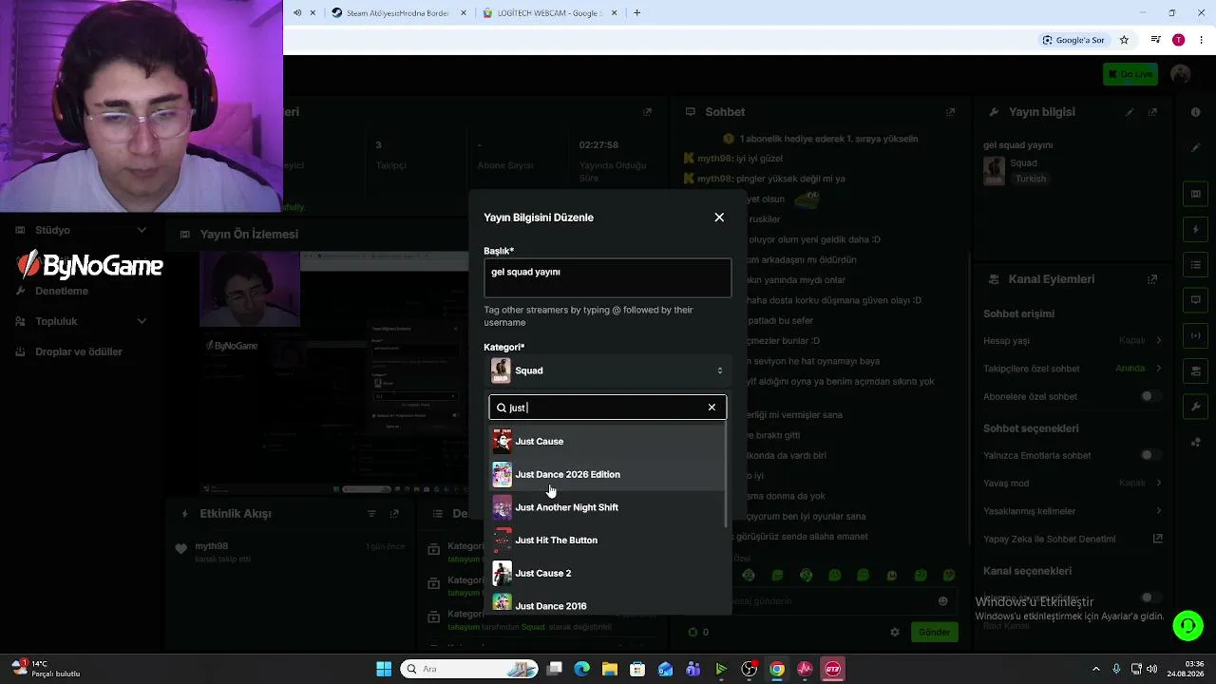Screen dimensions: 1216x684
Task: Open the emoji picker in chat
Action: point(942,600)
